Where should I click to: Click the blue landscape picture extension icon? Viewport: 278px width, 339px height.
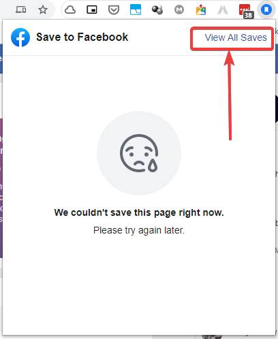pyautogui.click(x=136, y=10)
